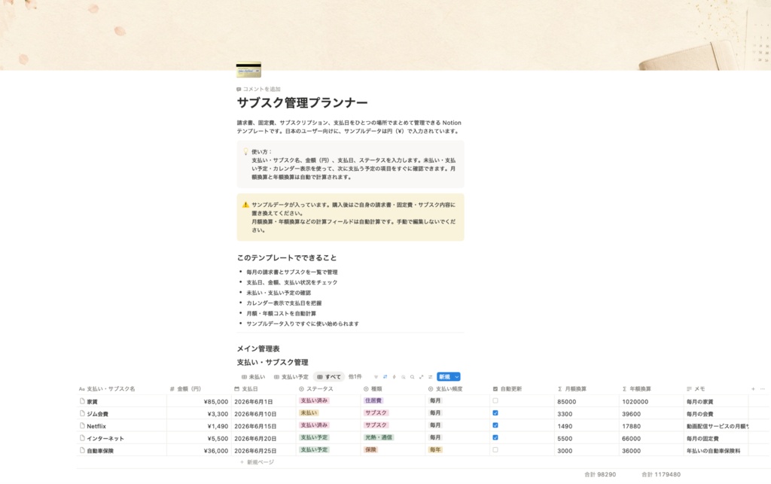771x484 pixels.
Task: Check 自動更新 for 自動車保険
Action: coord(495,449)
